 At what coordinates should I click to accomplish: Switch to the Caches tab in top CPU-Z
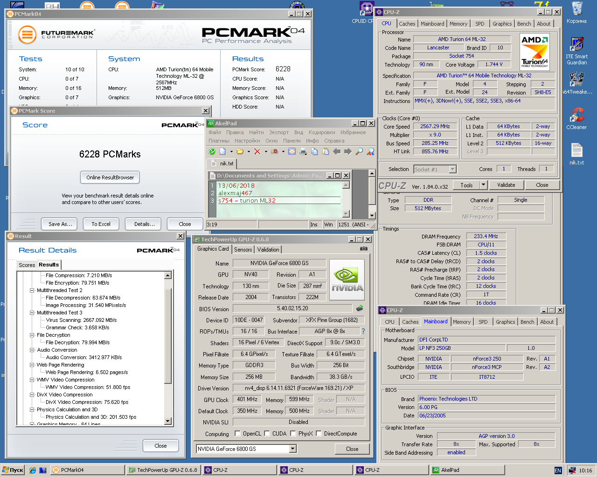click(407, 24)
